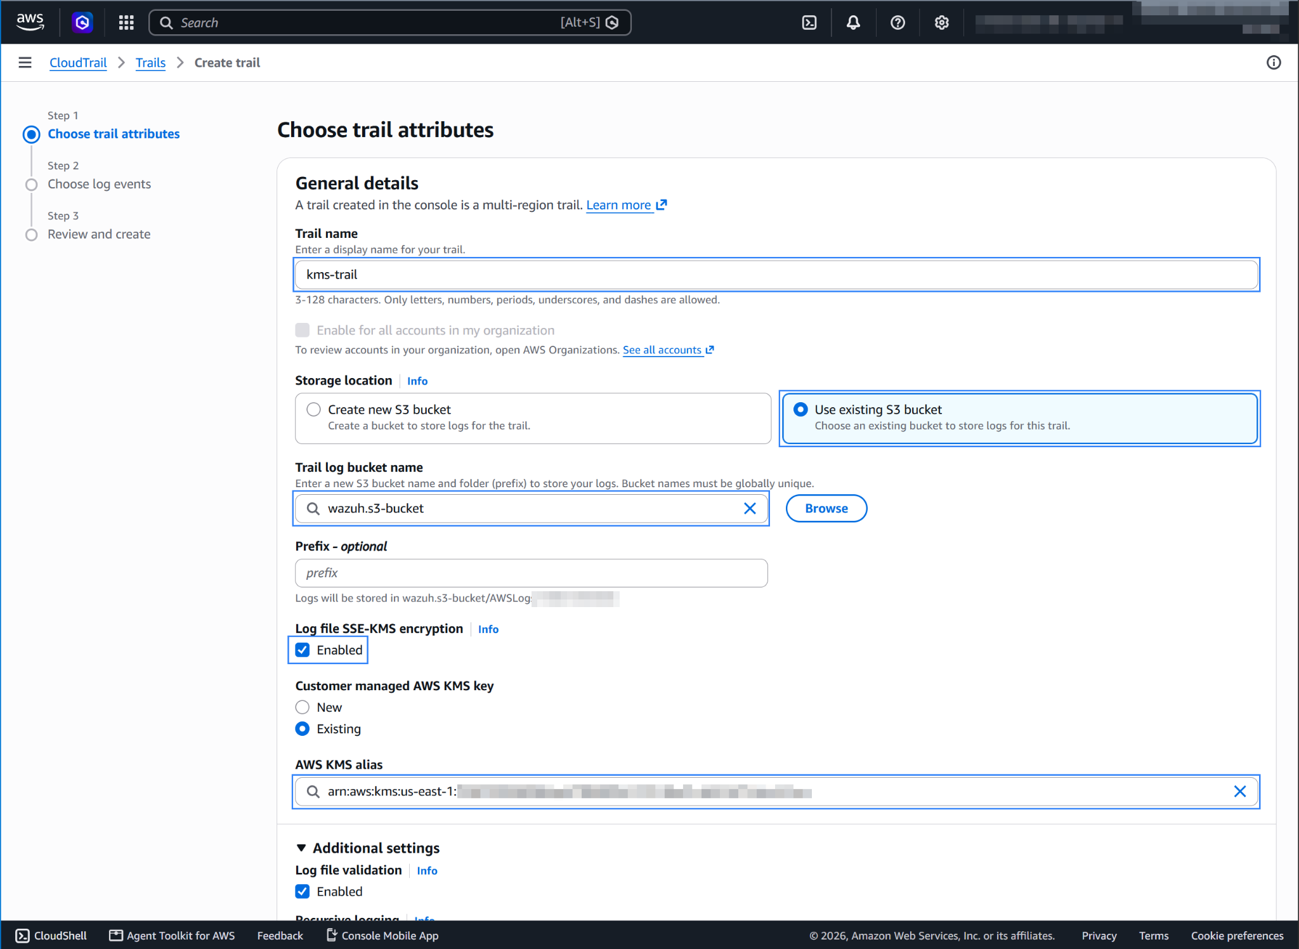Select Step 3 Review and create
1299x949 pixels.
[99, 234]
